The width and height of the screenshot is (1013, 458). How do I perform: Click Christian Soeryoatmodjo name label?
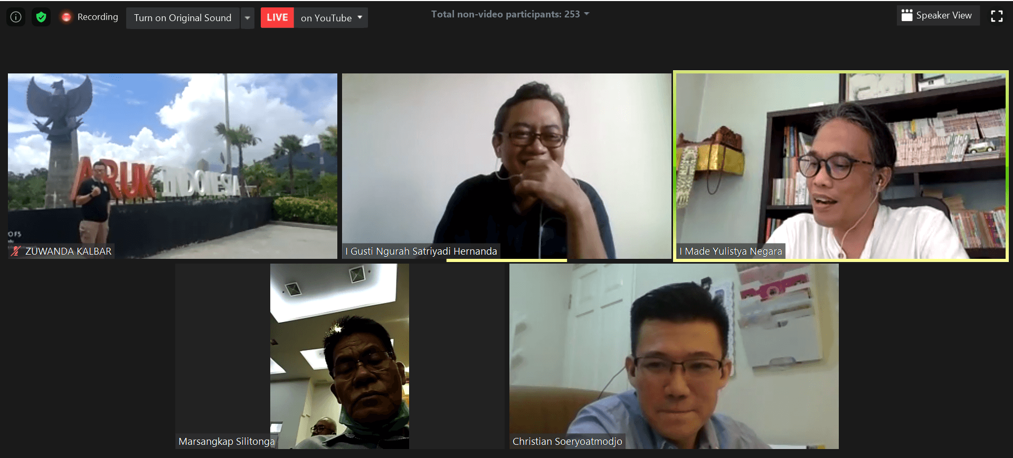567,442
